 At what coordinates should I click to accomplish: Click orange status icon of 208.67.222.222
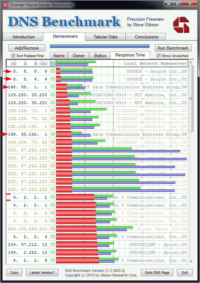[52, 166]
